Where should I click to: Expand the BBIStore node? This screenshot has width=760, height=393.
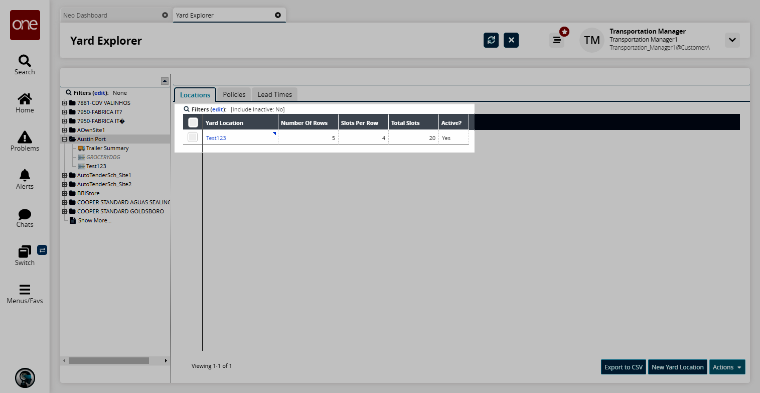point(64,193)
